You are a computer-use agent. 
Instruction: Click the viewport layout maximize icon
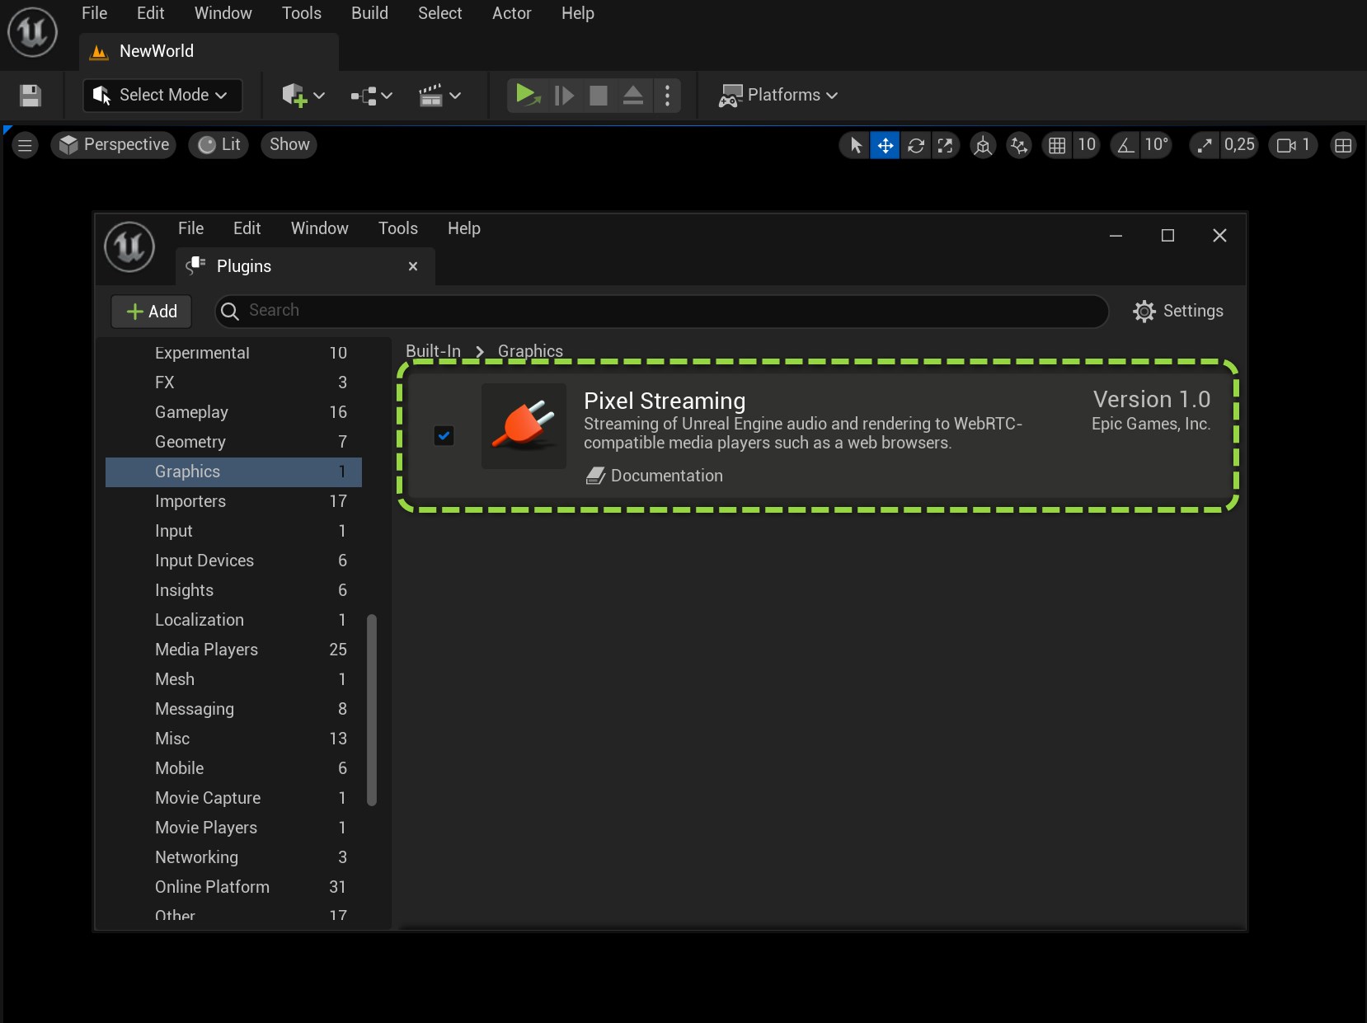[1342, 146]
